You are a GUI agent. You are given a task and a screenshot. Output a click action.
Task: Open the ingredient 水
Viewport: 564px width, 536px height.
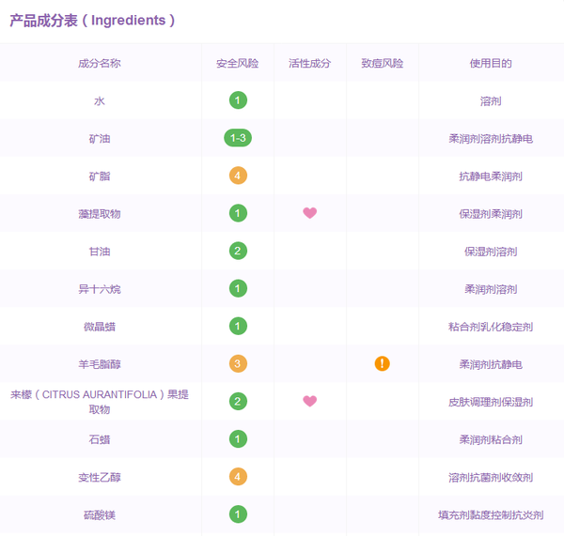[100, 101]
